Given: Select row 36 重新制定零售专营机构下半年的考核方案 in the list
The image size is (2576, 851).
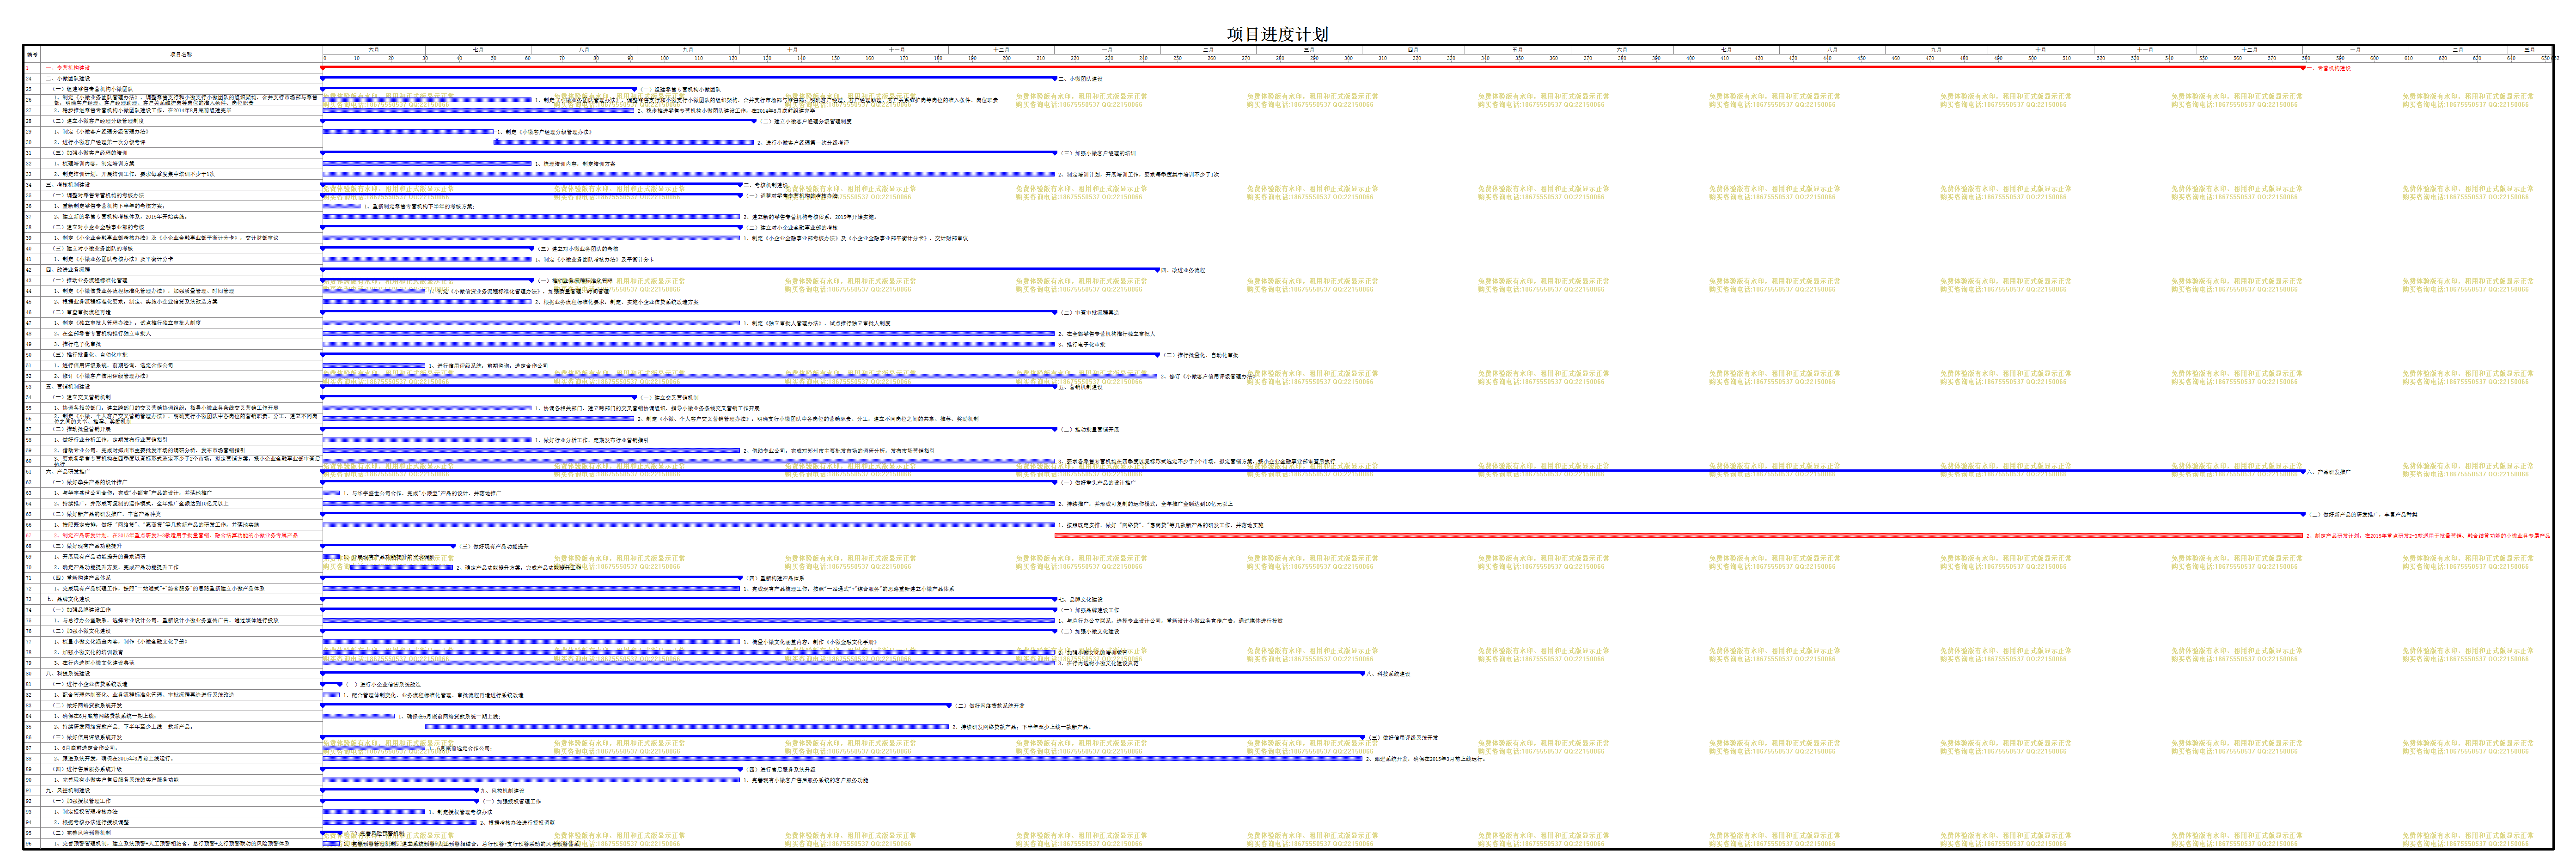Looking at the screenshot, I should pyautogui.click(x=172, y=206).
